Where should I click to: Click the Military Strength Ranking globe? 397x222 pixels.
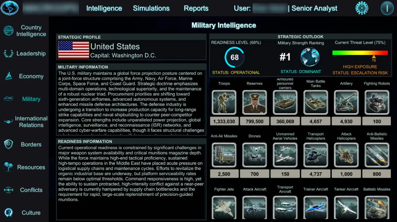click(x=310, y=57)
